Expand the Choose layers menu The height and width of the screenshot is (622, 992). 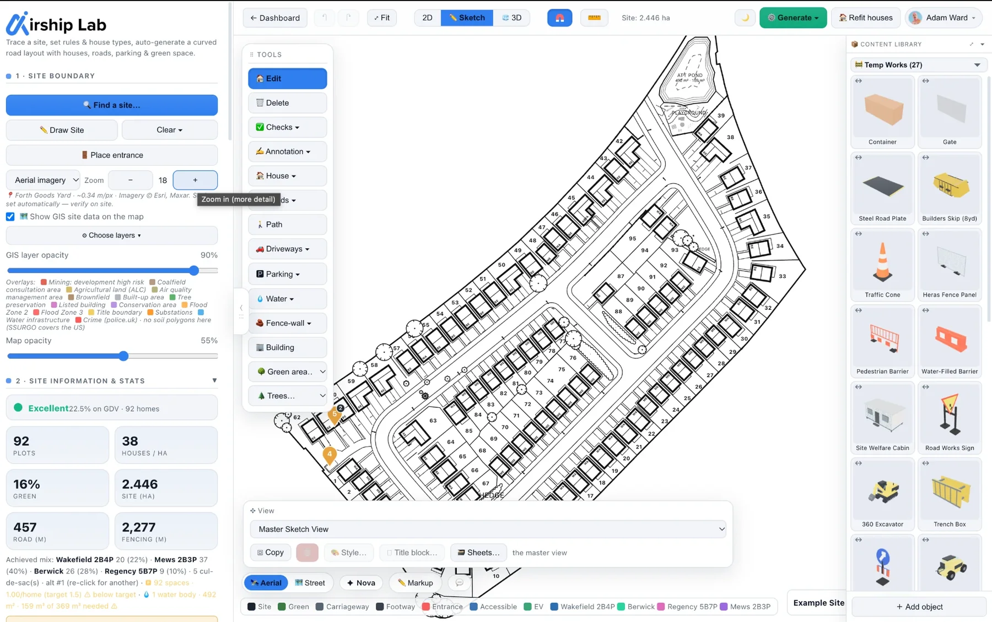112,235
